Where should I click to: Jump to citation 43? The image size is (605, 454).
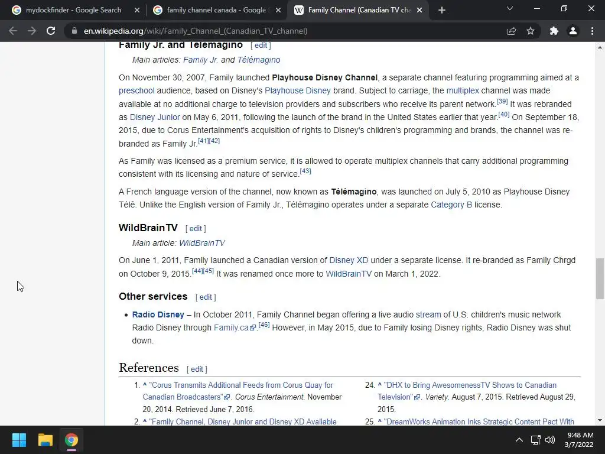point(305,171)
